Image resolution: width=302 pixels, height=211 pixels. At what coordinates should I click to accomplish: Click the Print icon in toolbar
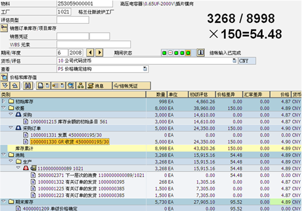click(x=40, y=85)
